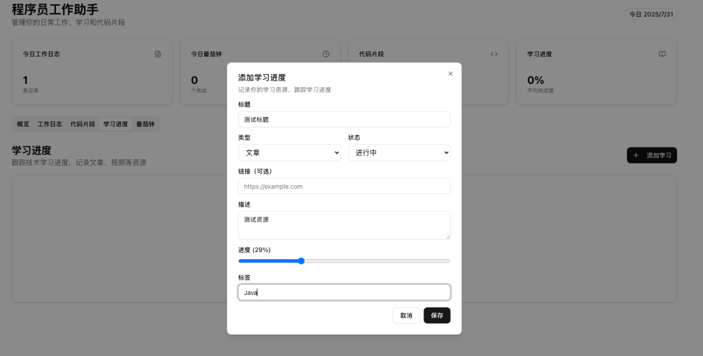Click the 记录你的学习资源，跟踪学习进度 subtitle
This screenshot has height=356, width=703.
click(x=284, y=90)
